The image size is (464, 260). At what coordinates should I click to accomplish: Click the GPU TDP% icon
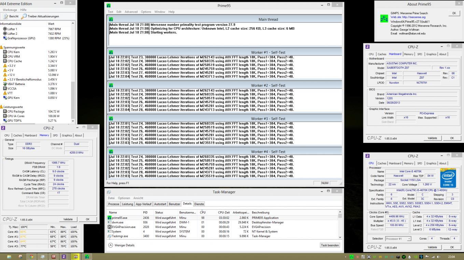pos(5,120)
